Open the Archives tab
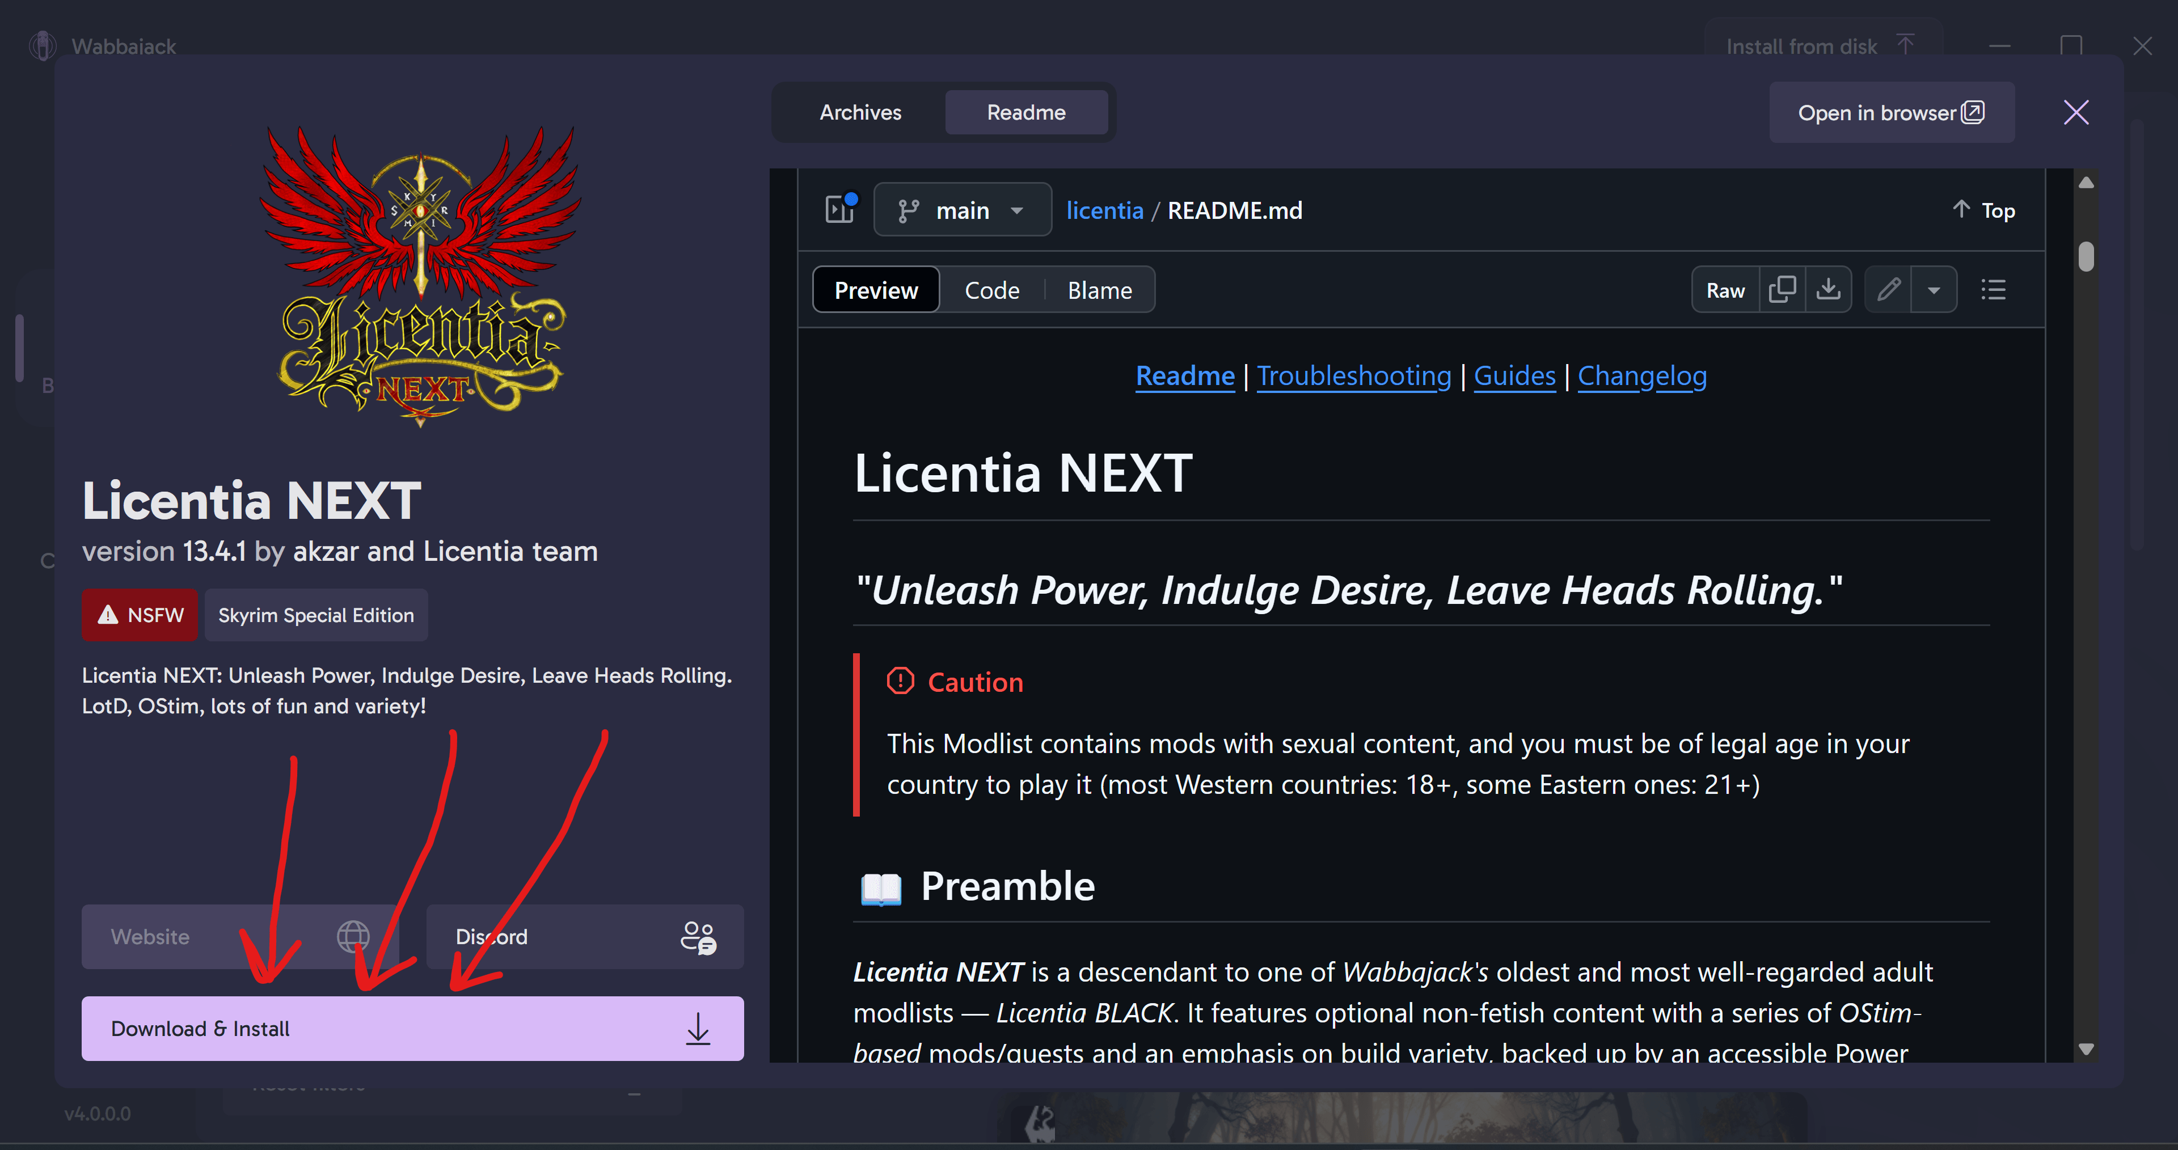 [860, 112]
